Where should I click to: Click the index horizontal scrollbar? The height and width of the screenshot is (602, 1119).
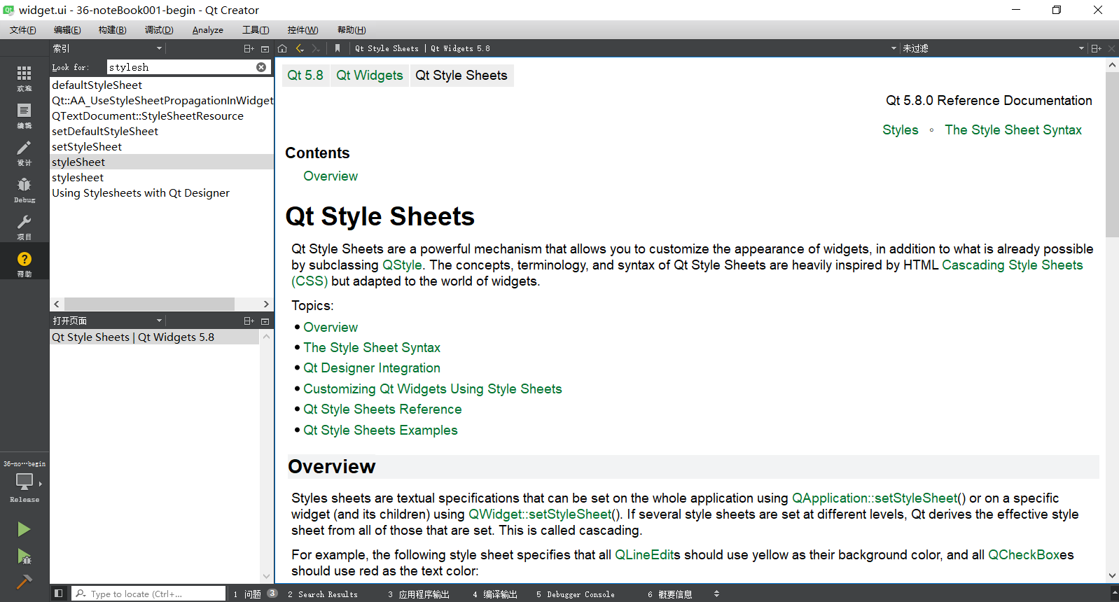[149, 304]
